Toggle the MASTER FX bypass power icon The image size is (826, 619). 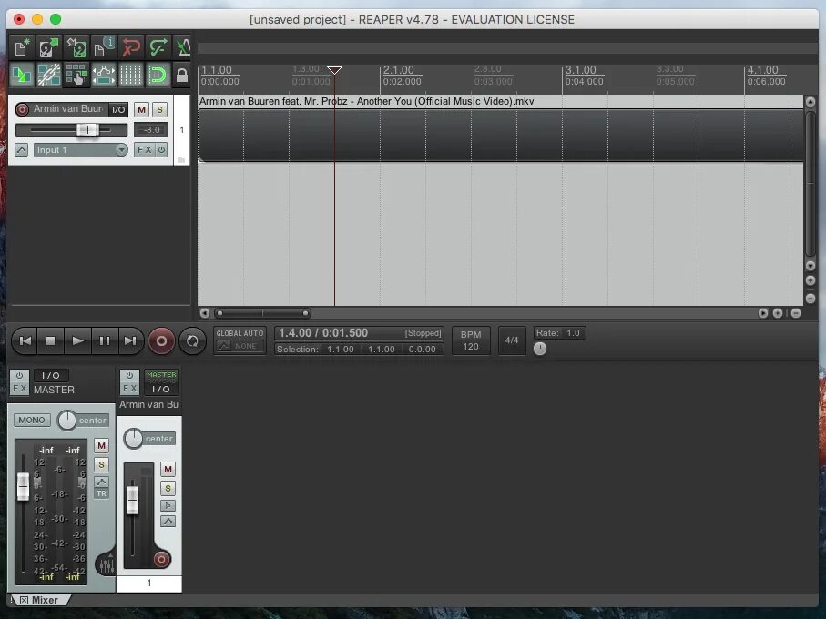(x=19, y=375)
